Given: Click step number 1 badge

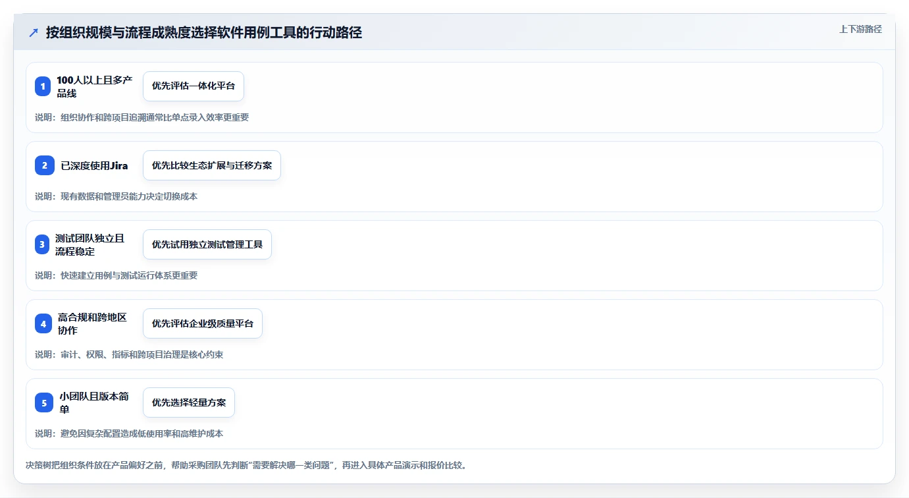Looking at the screenshot, I should point(43,86).
